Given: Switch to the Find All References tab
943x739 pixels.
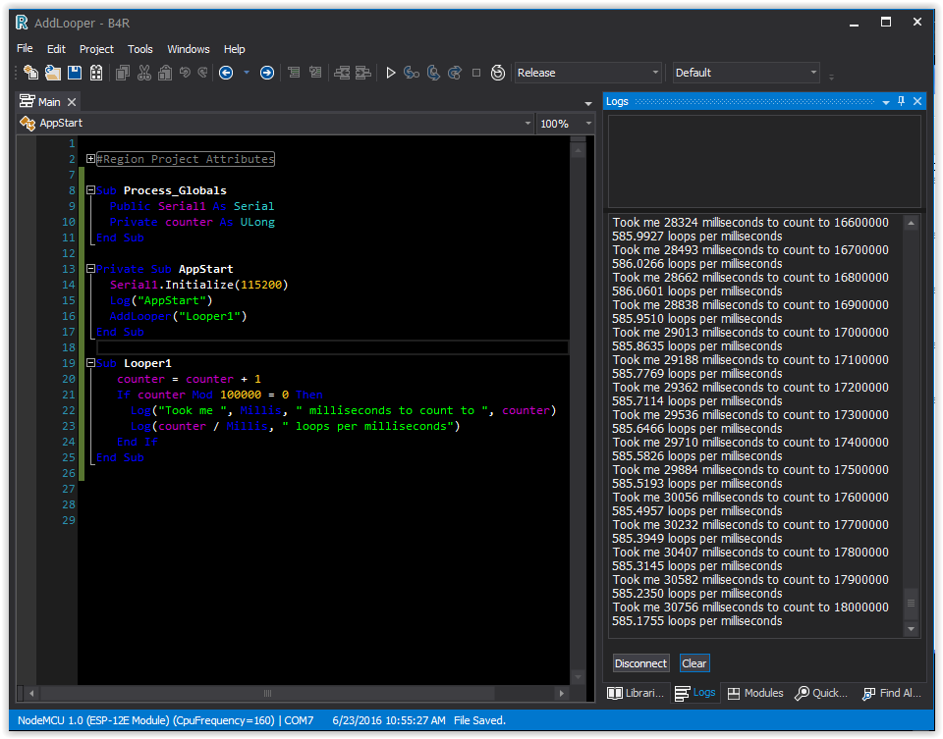Looking at the screenshot, I should [892, 693].
